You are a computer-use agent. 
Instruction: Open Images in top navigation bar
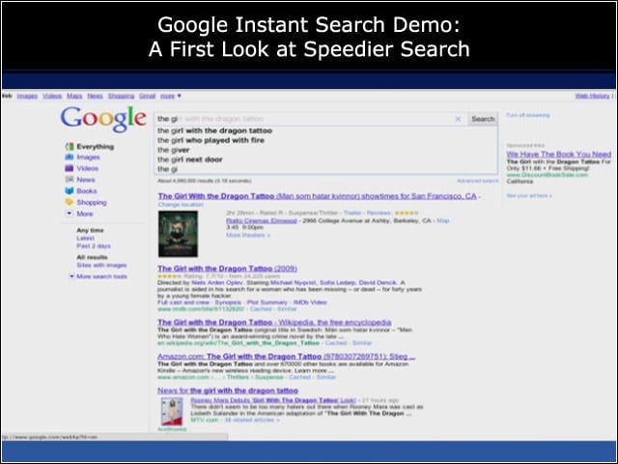(x=27, y=96)
